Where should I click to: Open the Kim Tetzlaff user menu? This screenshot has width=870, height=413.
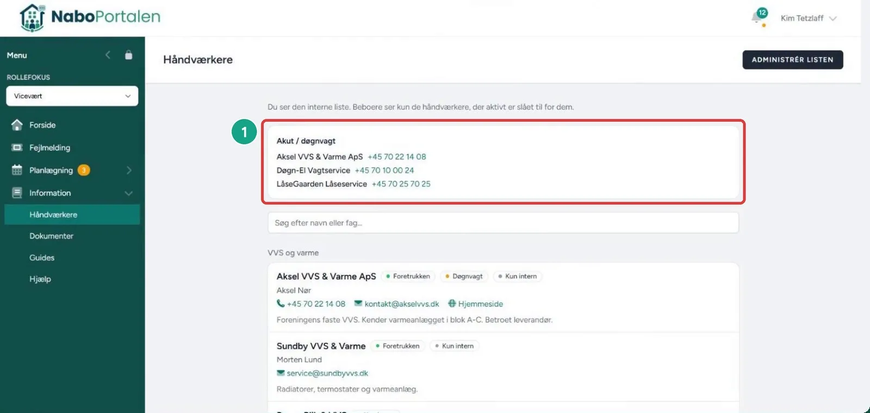[808, 18]
